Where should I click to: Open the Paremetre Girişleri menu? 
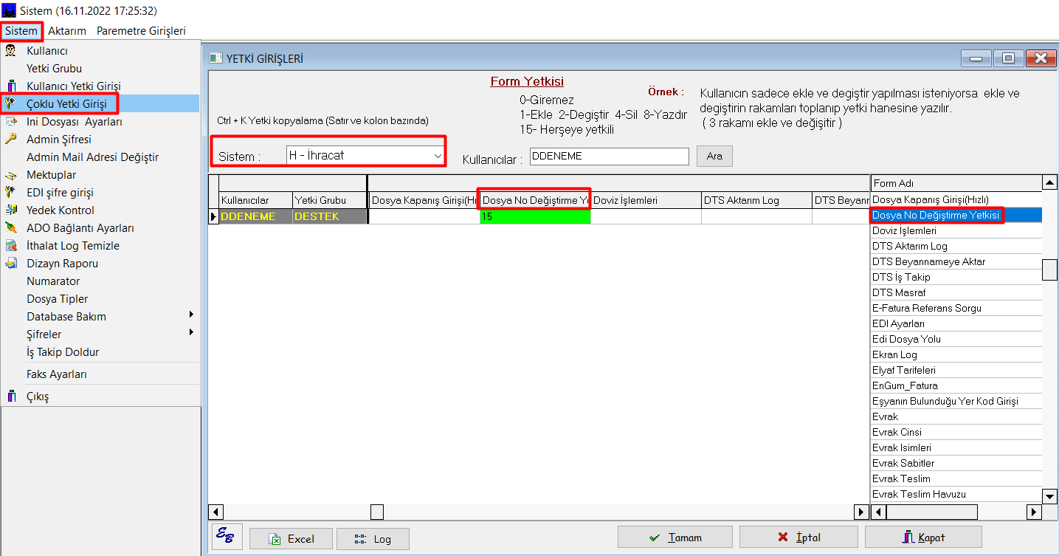click(x=141, y=31)
